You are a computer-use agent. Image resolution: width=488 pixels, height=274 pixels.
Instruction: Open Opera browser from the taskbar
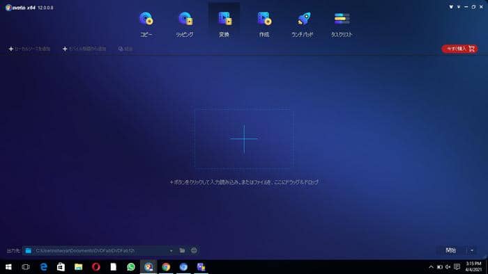pyautogui.click(x=96, y=267)
